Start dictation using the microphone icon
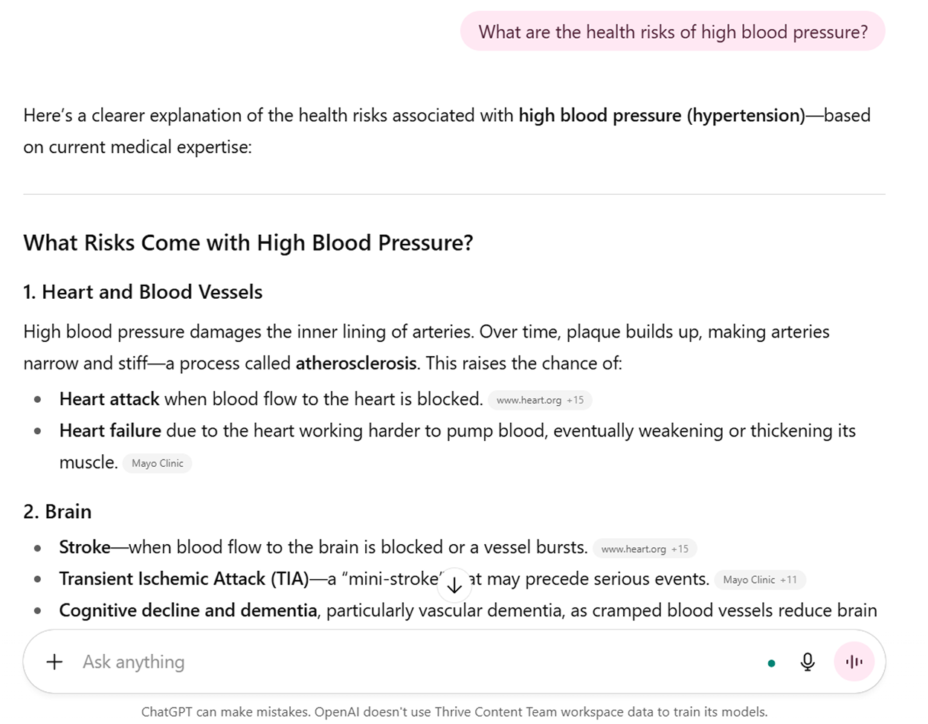Viewport: 928px width, 724px height. click(807, 662)
